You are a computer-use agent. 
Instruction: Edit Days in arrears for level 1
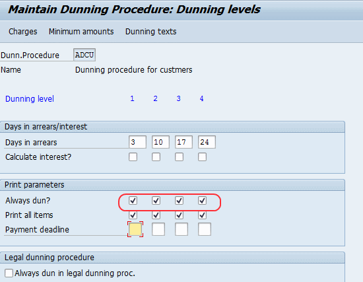[x=137, y=142]
